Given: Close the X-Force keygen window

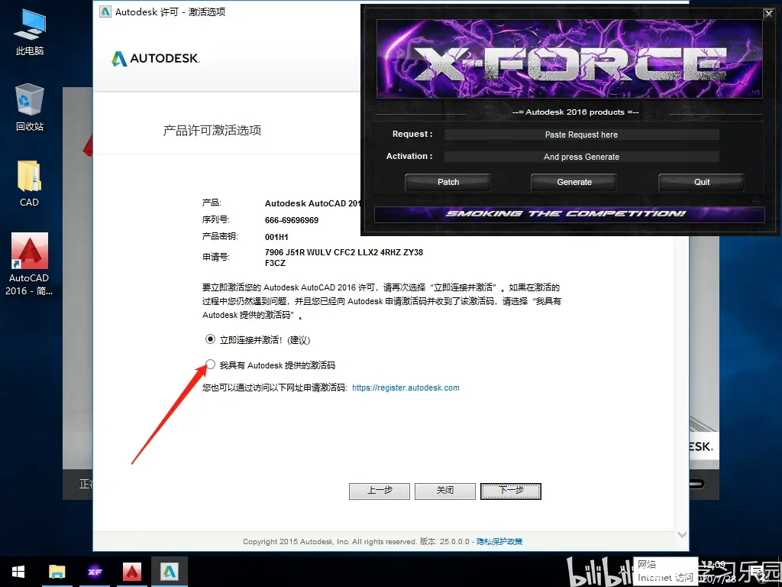Looking at the screenshot, I should point(769,14).
